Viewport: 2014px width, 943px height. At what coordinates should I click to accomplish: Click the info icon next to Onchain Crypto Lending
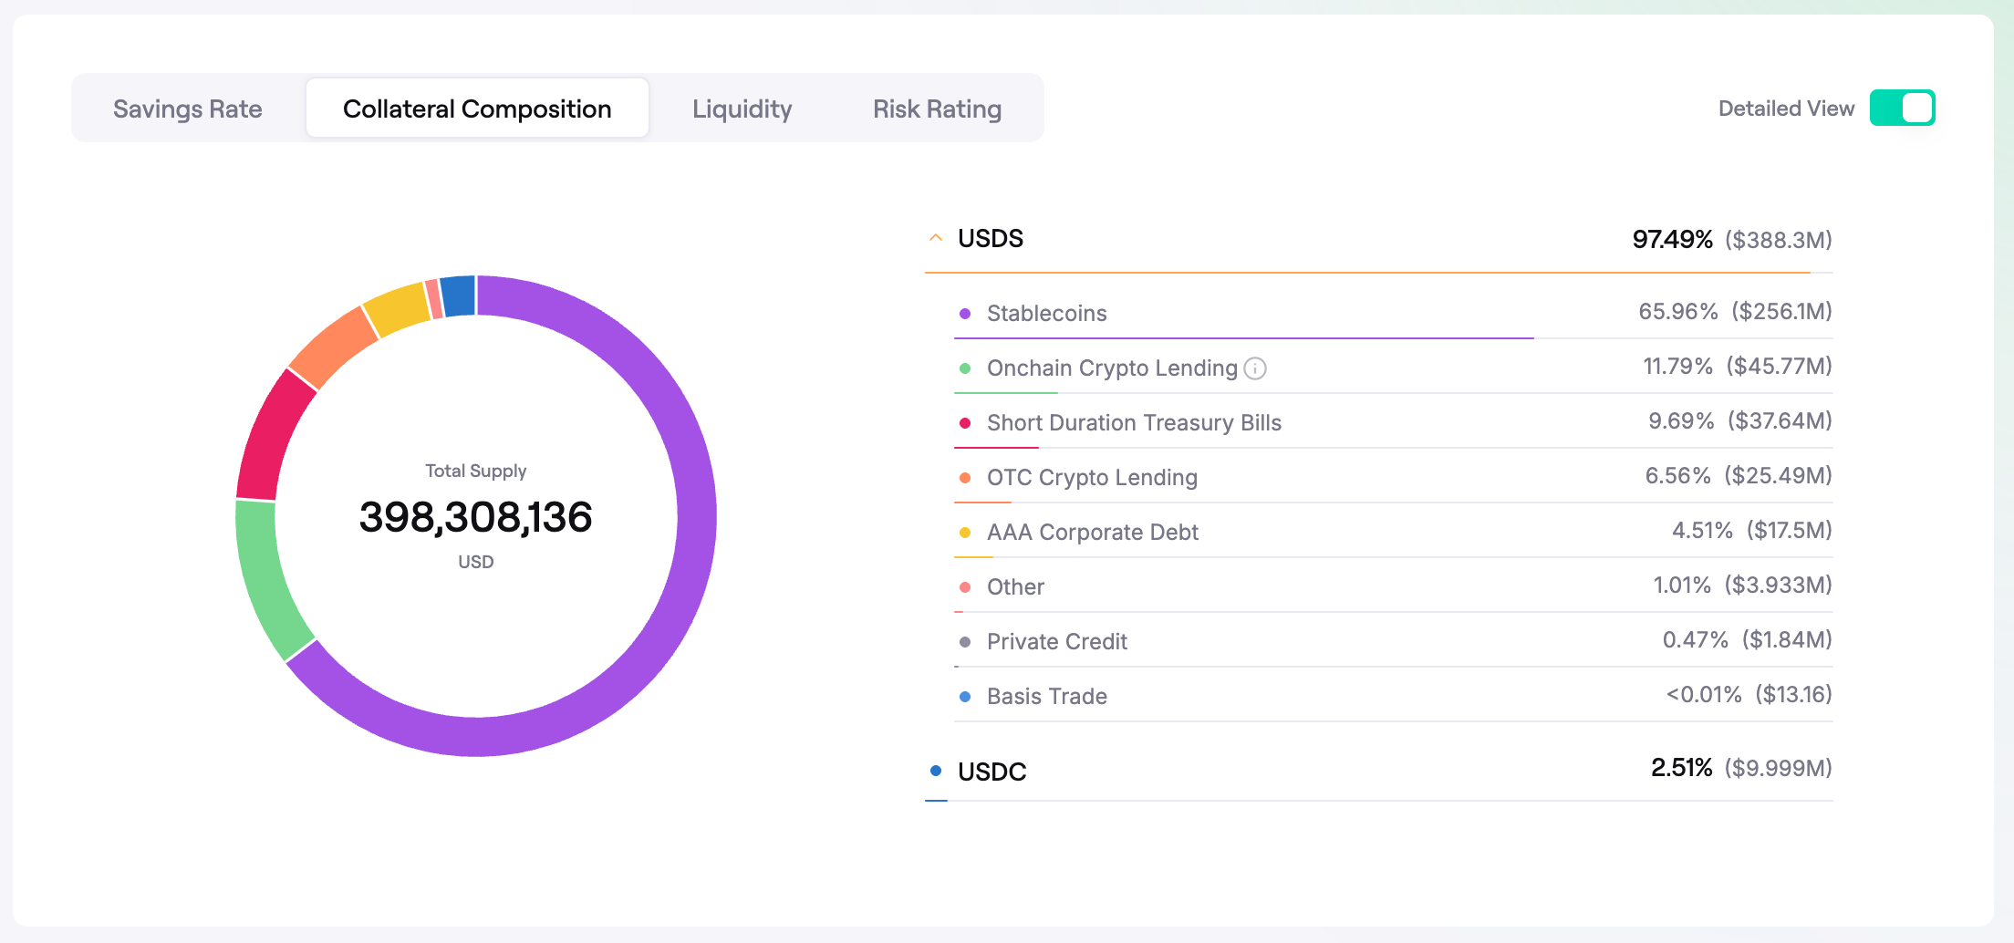[x=1255, y=368]
